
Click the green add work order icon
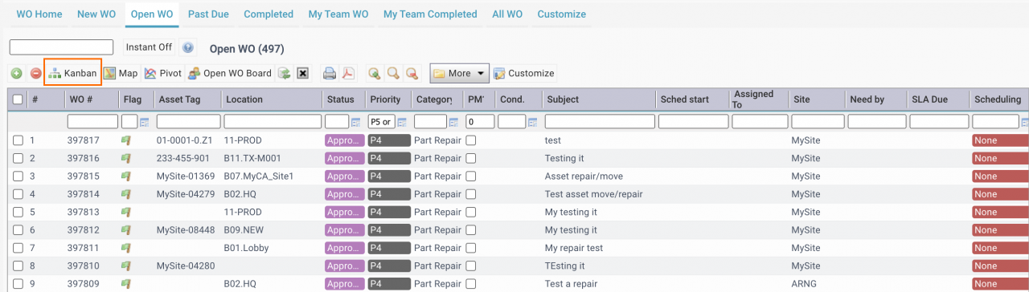tap(16, 74)
